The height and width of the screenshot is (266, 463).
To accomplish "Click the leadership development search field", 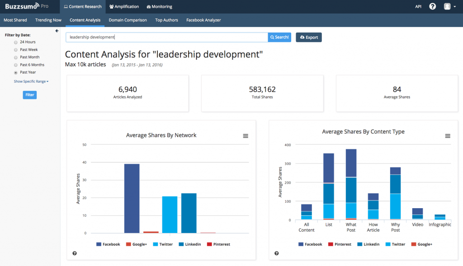I will [166, 37].
